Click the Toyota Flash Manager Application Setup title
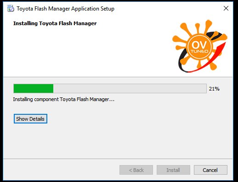Image resolution: width=238 pixels, height=182 pixels. pyautogui.click(x=65, y=9)
